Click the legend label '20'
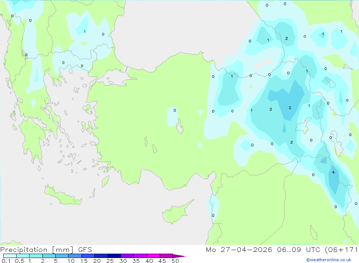The width and height of the screenshot is (359, 263). coord(97,261)
